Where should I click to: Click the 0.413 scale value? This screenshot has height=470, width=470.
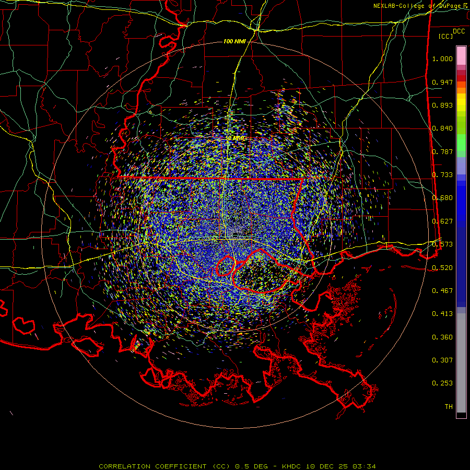442,314
